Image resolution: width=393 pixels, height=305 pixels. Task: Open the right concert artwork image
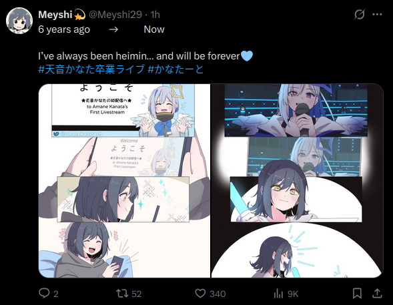[x=298, y=181]
